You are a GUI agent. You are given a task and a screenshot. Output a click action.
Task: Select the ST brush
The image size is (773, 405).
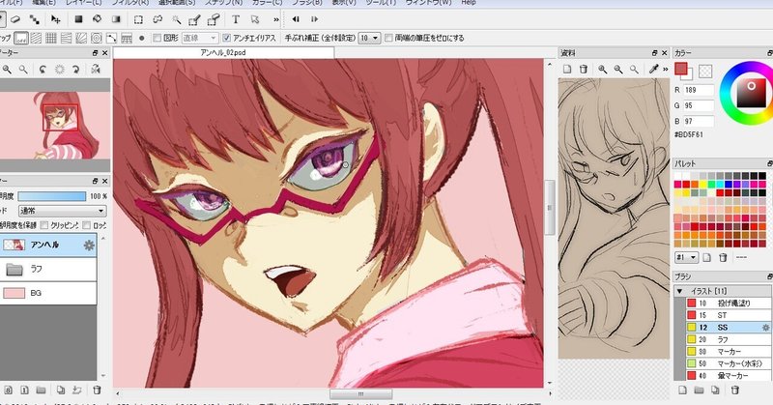pos(729,315)
